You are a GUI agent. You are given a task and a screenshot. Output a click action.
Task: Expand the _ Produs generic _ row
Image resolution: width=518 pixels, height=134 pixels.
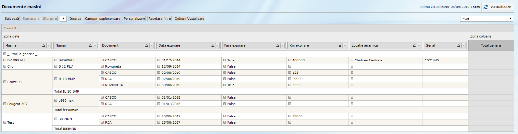(x=5, y=54)
